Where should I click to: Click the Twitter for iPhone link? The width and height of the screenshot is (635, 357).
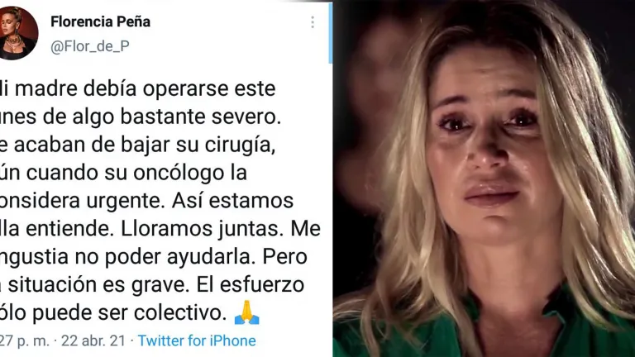click(197, 340)
